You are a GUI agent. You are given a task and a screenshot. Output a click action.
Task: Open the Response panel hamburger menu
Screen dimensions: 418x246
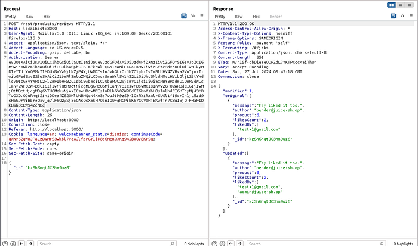[411, 16]
